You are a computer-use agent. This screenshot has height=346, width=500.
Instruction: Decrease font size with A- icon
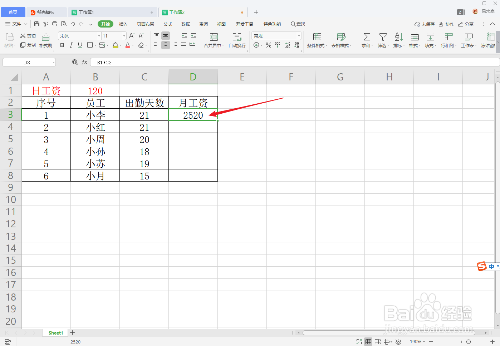(141, 36)
